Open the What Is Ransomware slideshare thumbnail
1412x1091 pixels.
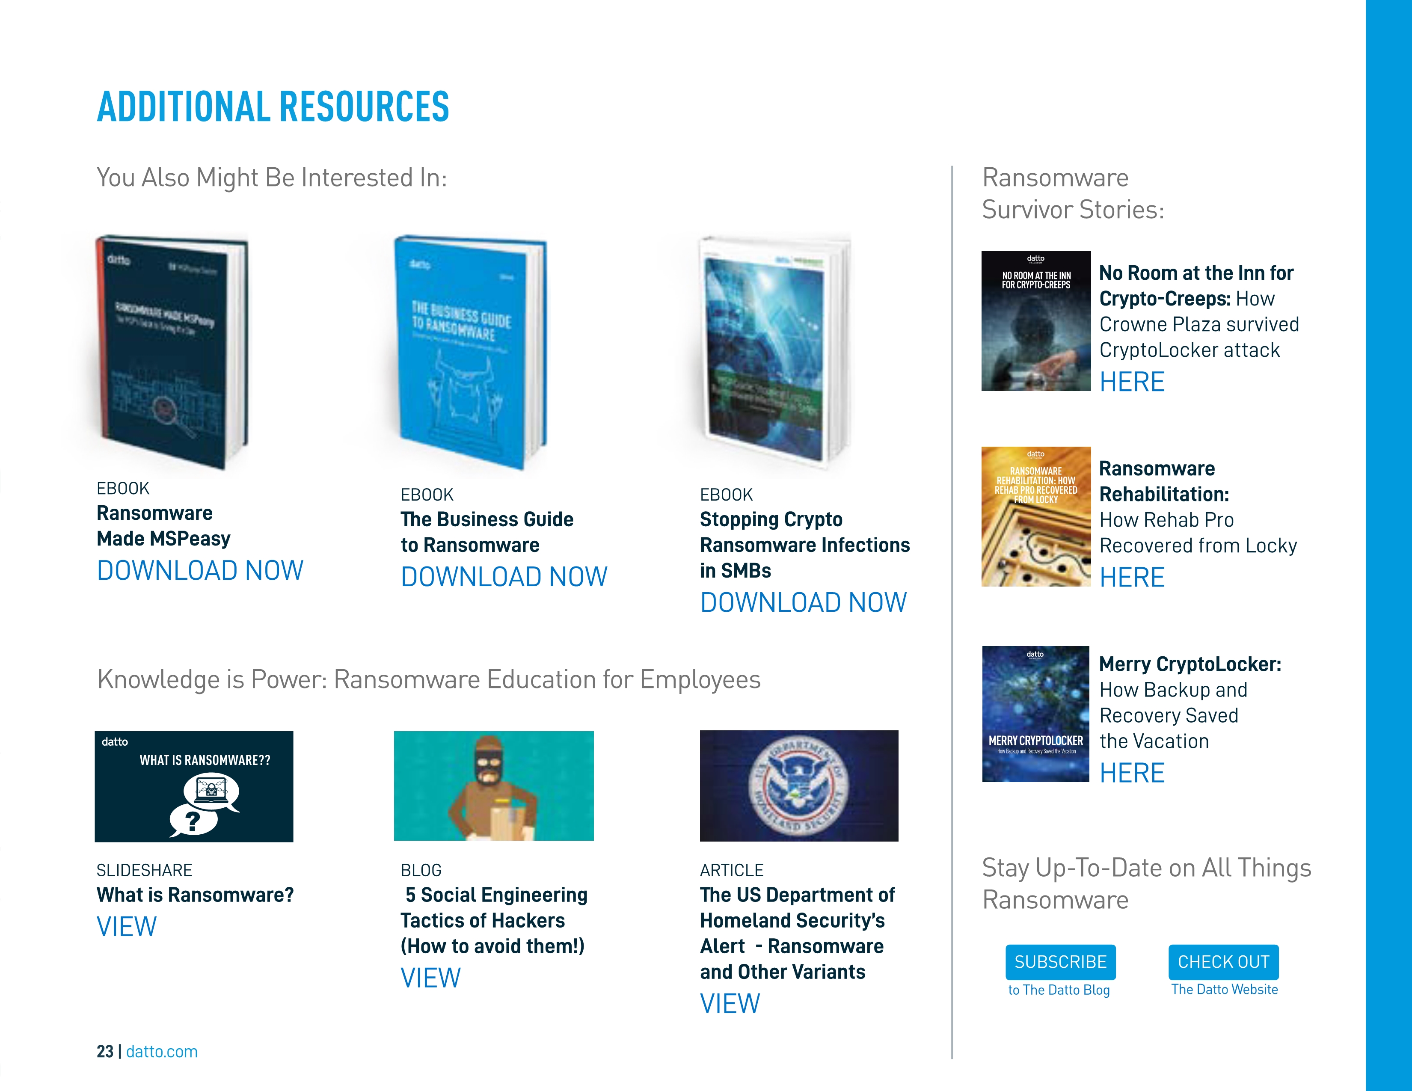pyautogui.click(x=194, y=786)
